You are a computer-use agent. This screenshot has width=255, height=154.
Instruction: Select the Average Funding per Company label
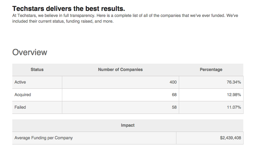[44, 138]
